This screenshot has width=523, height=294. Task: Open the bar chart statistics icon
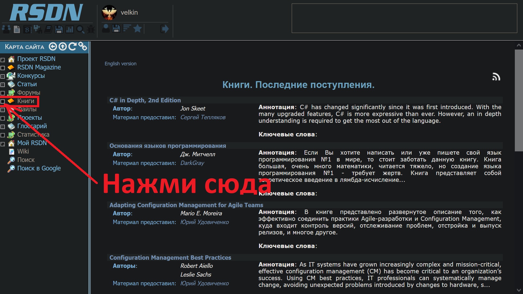[x=70, y=29]
